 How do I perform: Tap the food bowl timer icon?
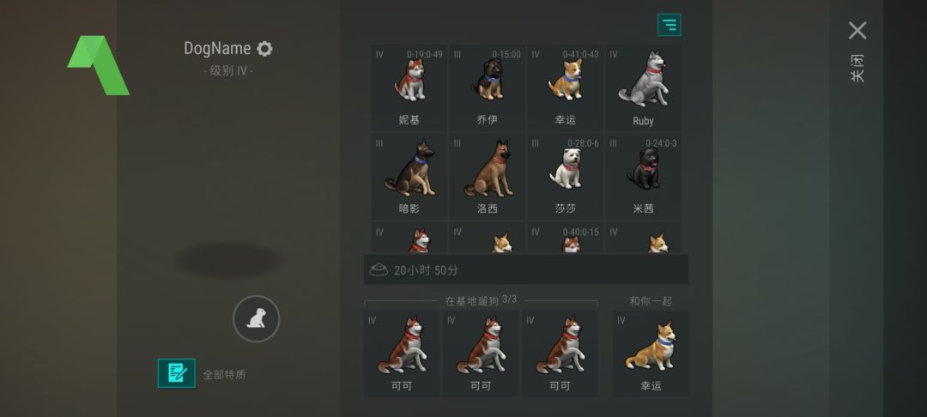[379, 270]
